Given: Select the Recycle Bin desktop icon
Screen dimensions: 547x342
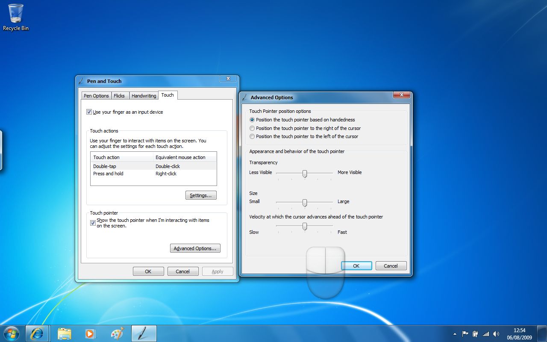Looking at the screenshot, I should [x=16, y=18].
